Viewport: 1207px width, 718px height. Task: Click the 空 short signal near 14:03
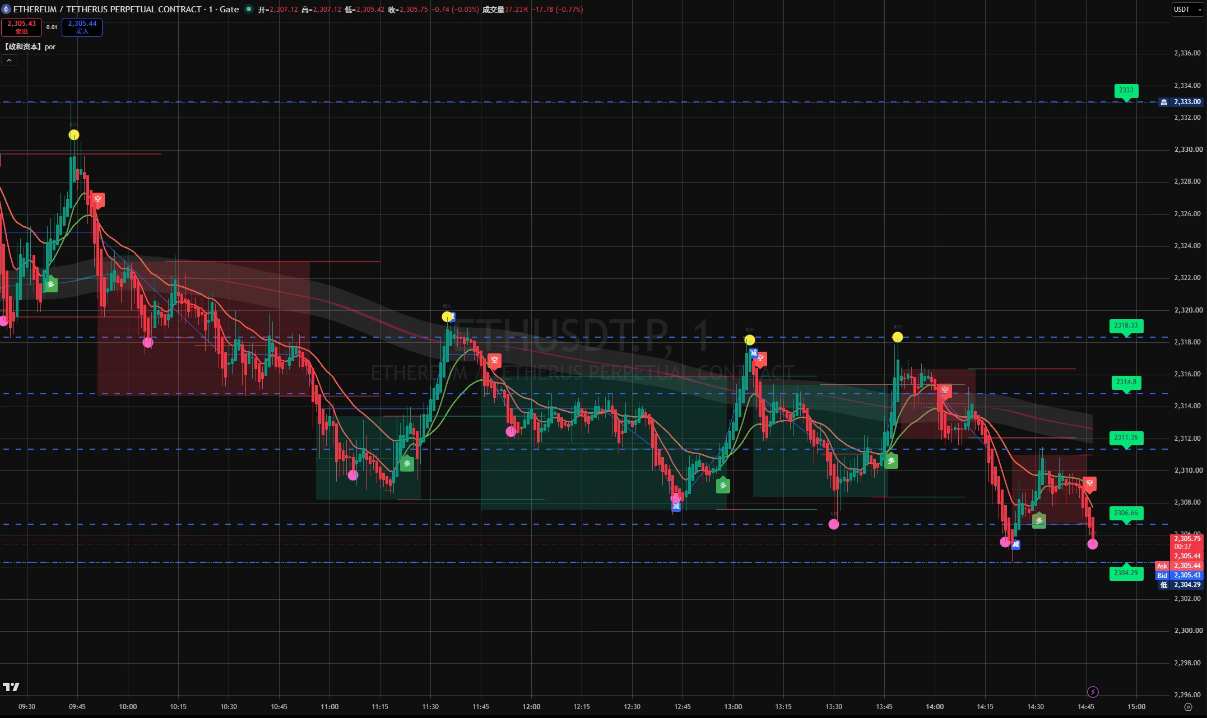945,390
